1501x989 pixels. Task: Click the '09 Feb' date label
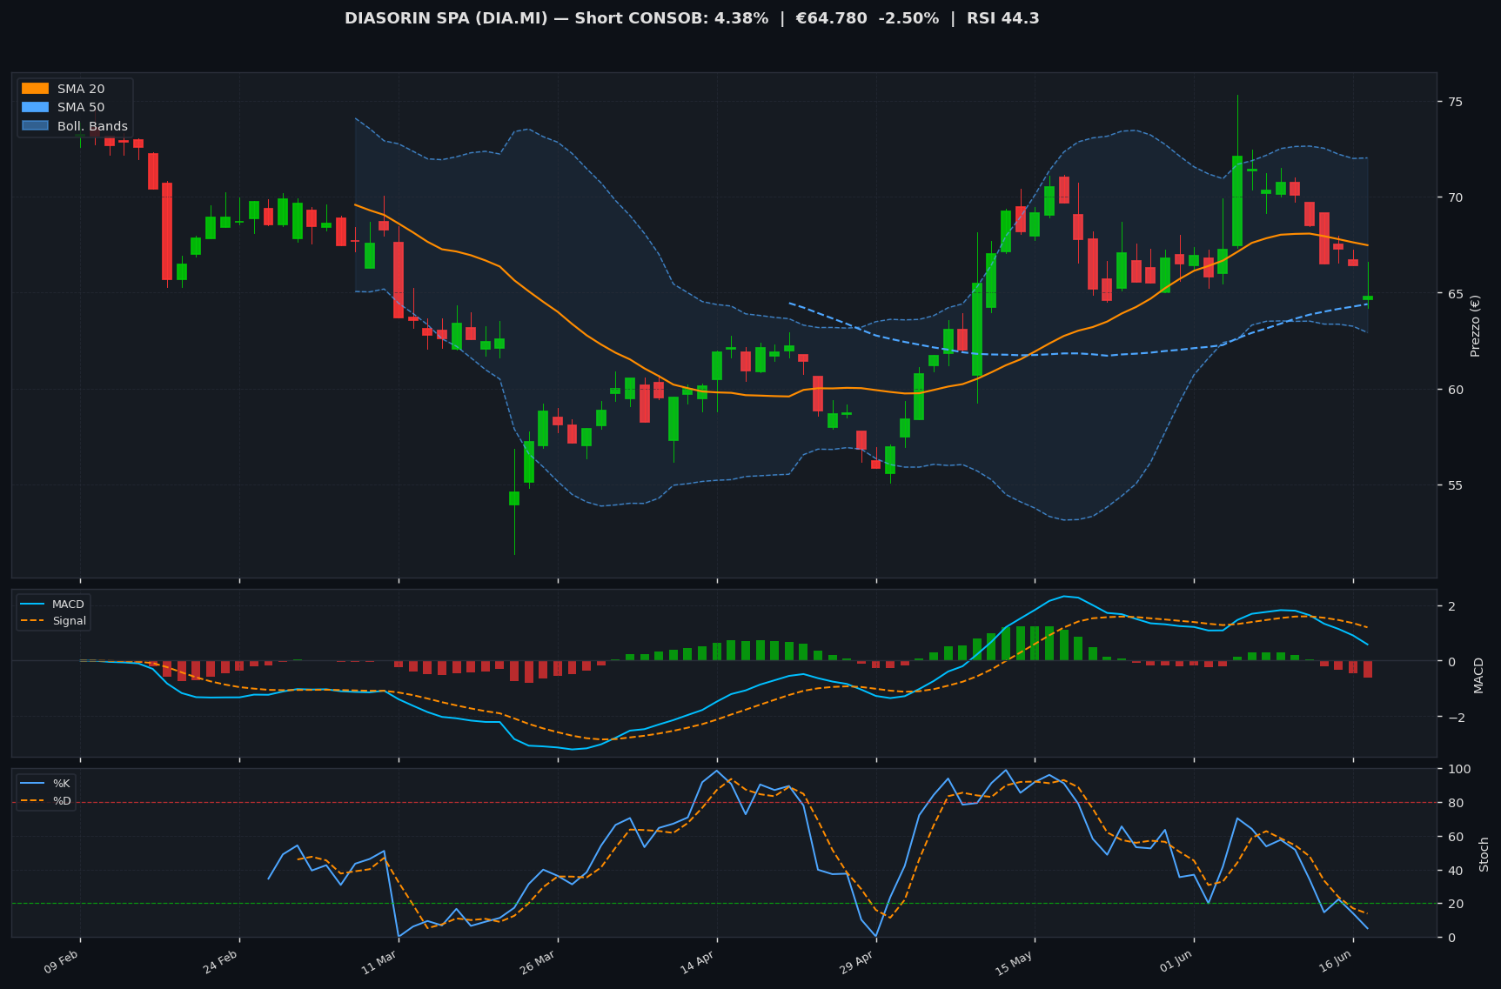(x=62, y=963)
